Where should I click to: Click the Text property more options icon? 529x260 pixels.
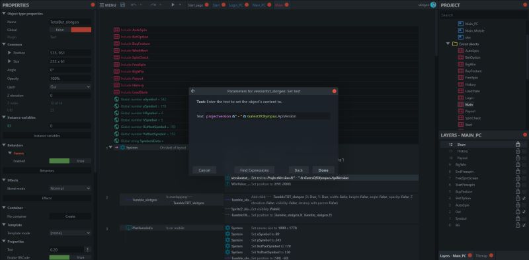(x=88, y=249)
